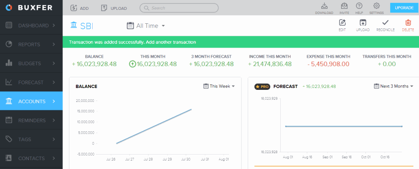Screen dimensions: 419x169
Task: Click the Upload icon in top bar
Action: (x=104, y=8)
